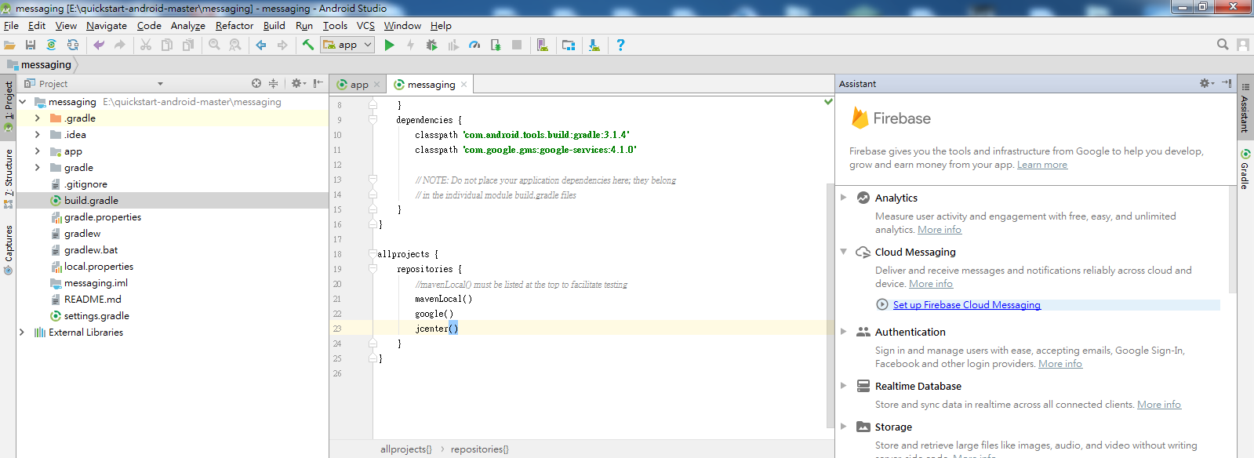Start debugging with the bug icon

coord(431,45)
